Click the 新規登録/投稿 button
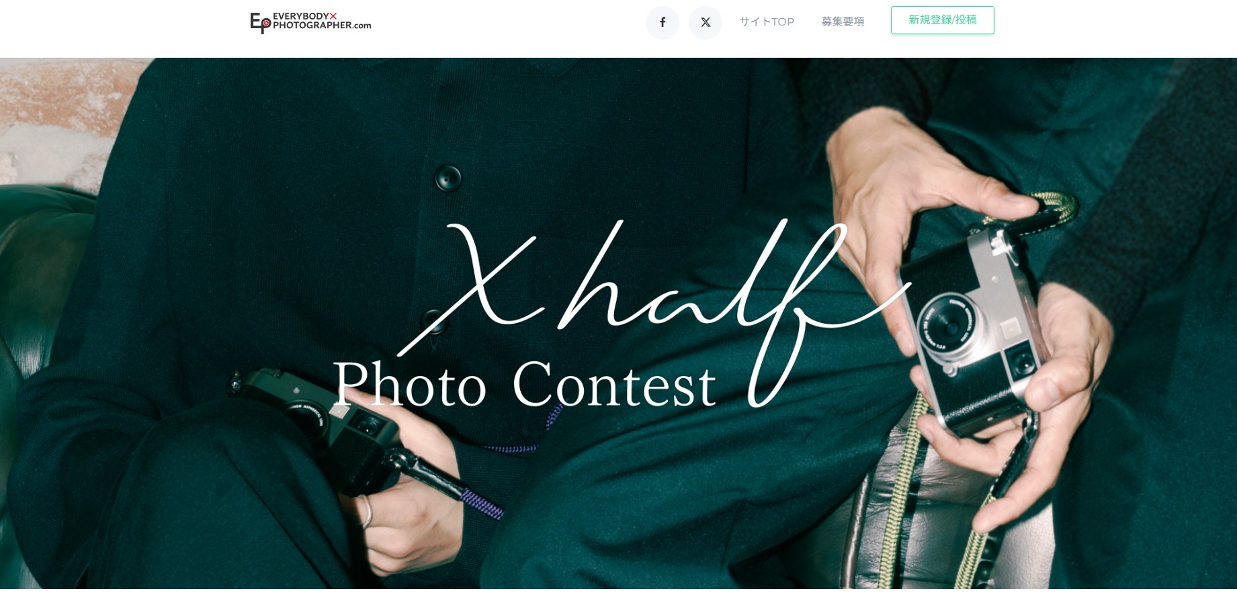The image size is (1237, 599). (x=942, y=20)
